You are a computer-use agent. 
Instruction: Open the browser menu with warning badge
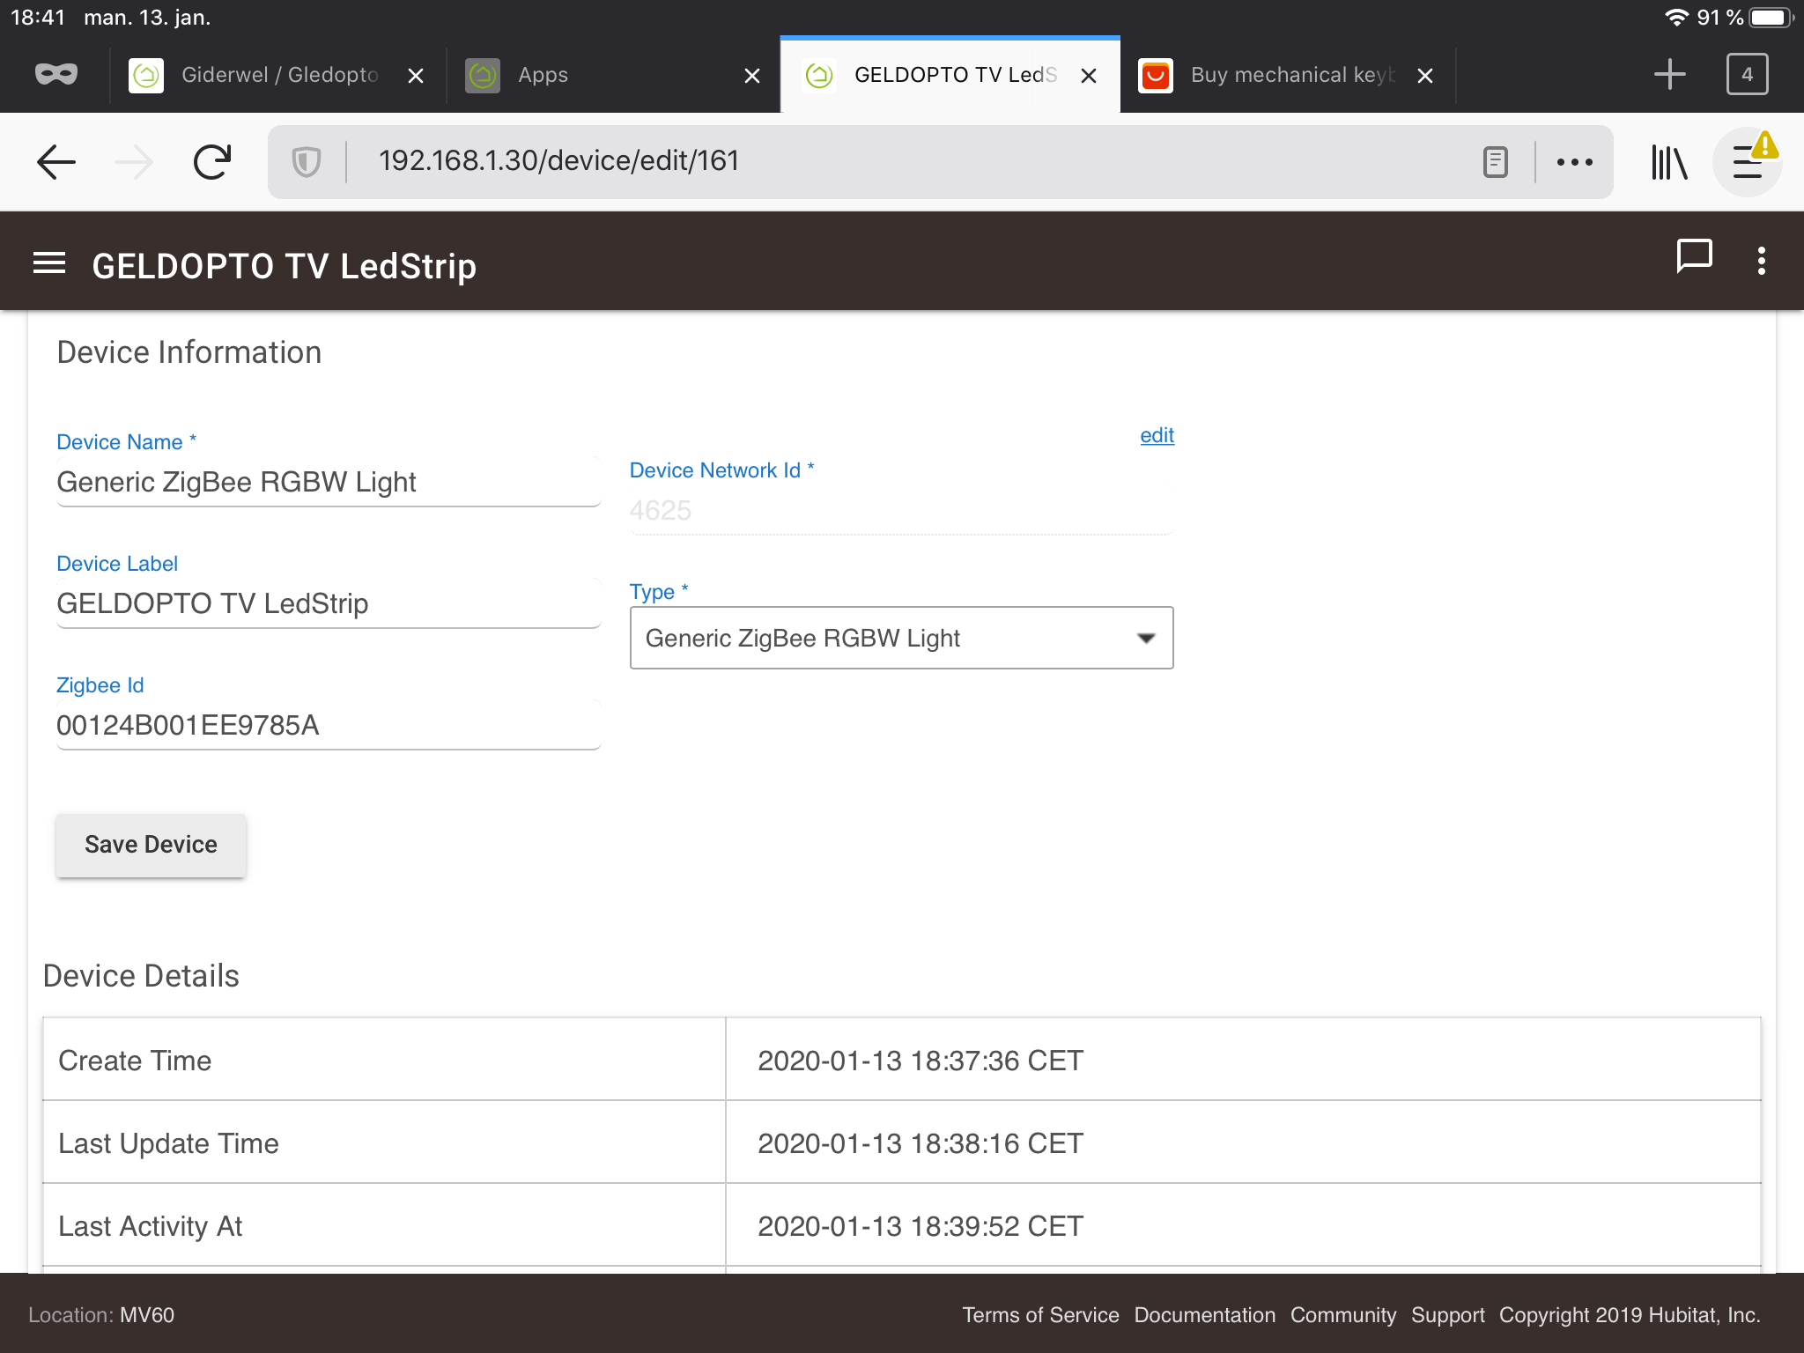(1749, 162)
